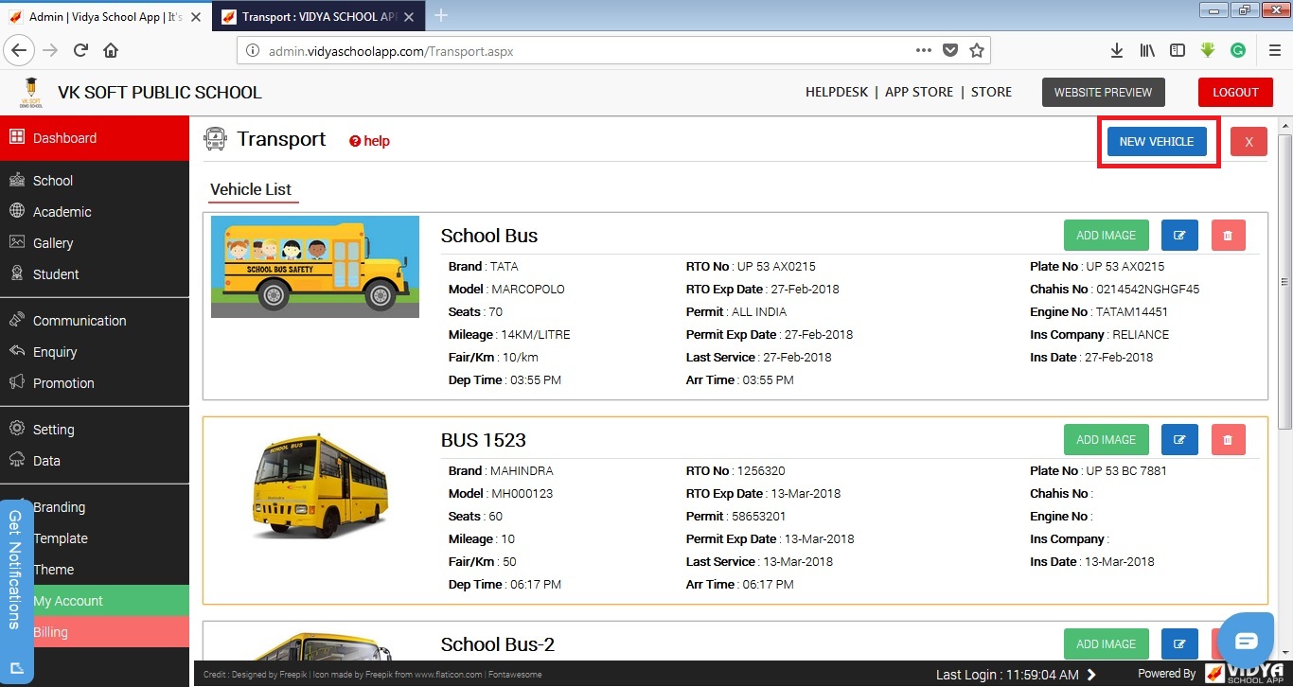Reload the current page

coord(80,50)
